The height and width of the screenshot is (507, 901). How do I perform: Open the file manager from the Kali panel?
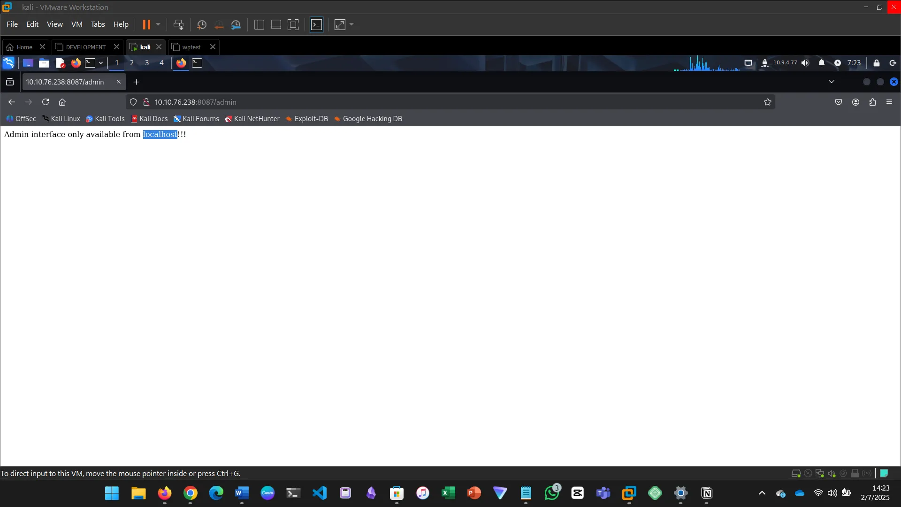point(44,63)
